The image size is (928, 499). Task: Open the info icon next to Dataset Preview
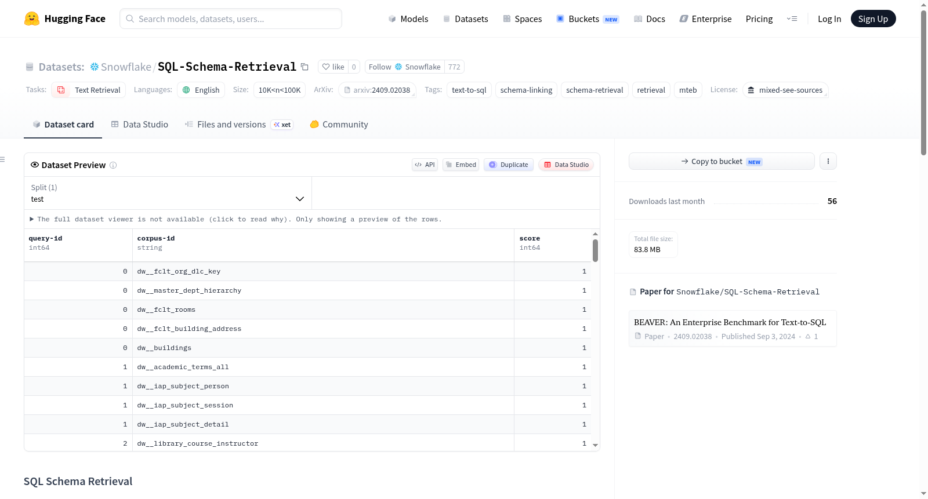113,165
